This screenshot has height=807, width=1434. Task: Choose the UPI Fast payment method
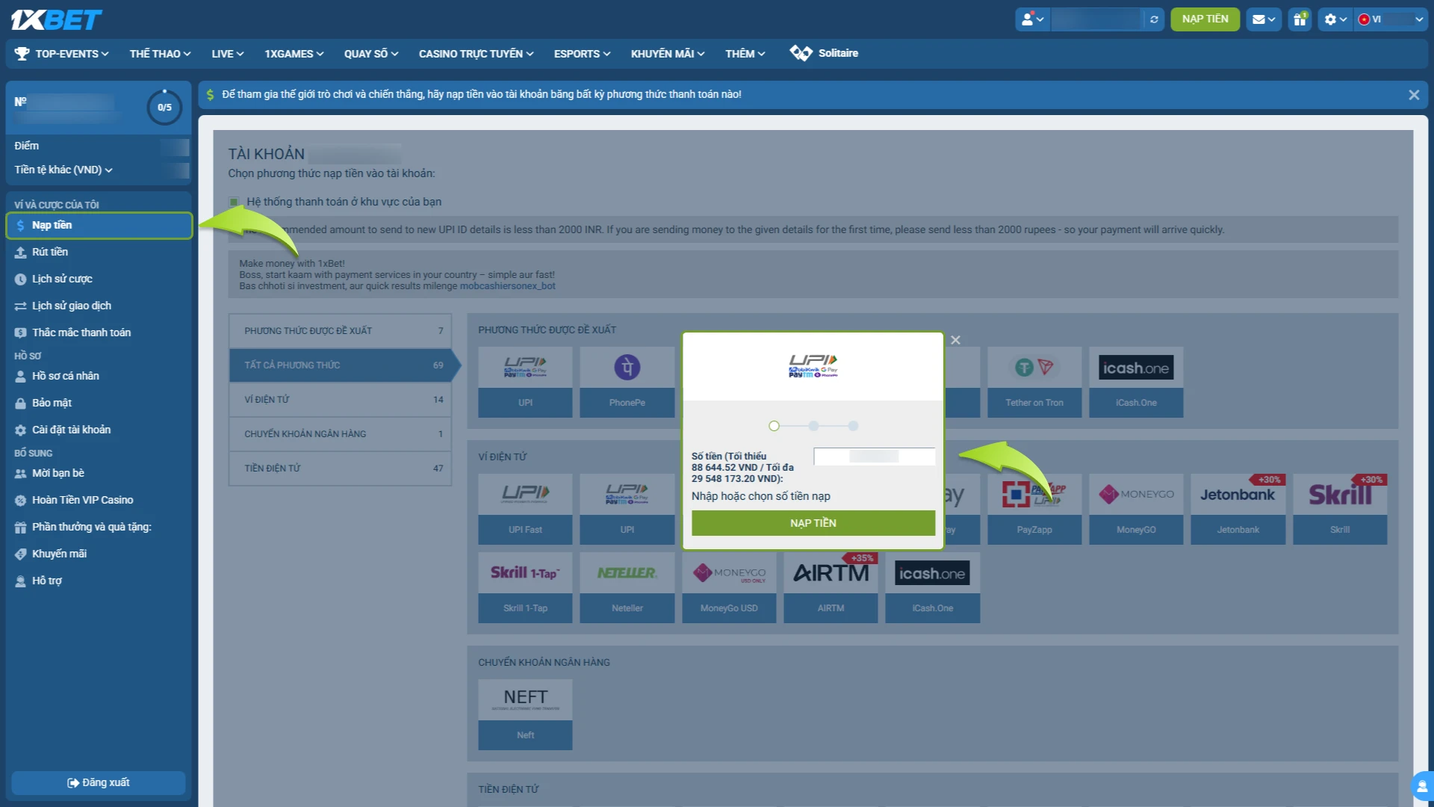pos(525,509)
